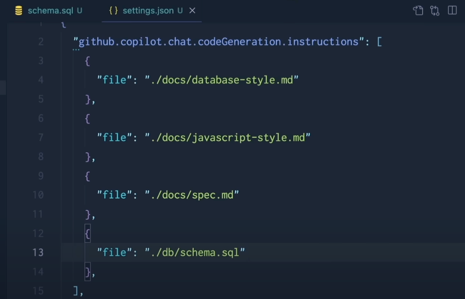465x299 pixels.
Task: Click the "file" key on line 7
Action: pos(114,137)
